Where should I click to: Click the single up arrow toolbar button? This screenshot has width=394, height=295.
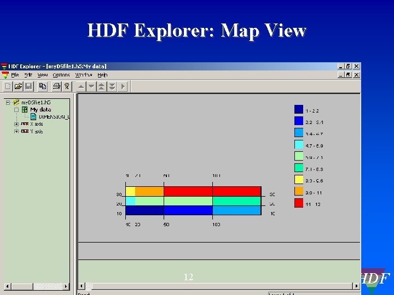click(81, 86)
